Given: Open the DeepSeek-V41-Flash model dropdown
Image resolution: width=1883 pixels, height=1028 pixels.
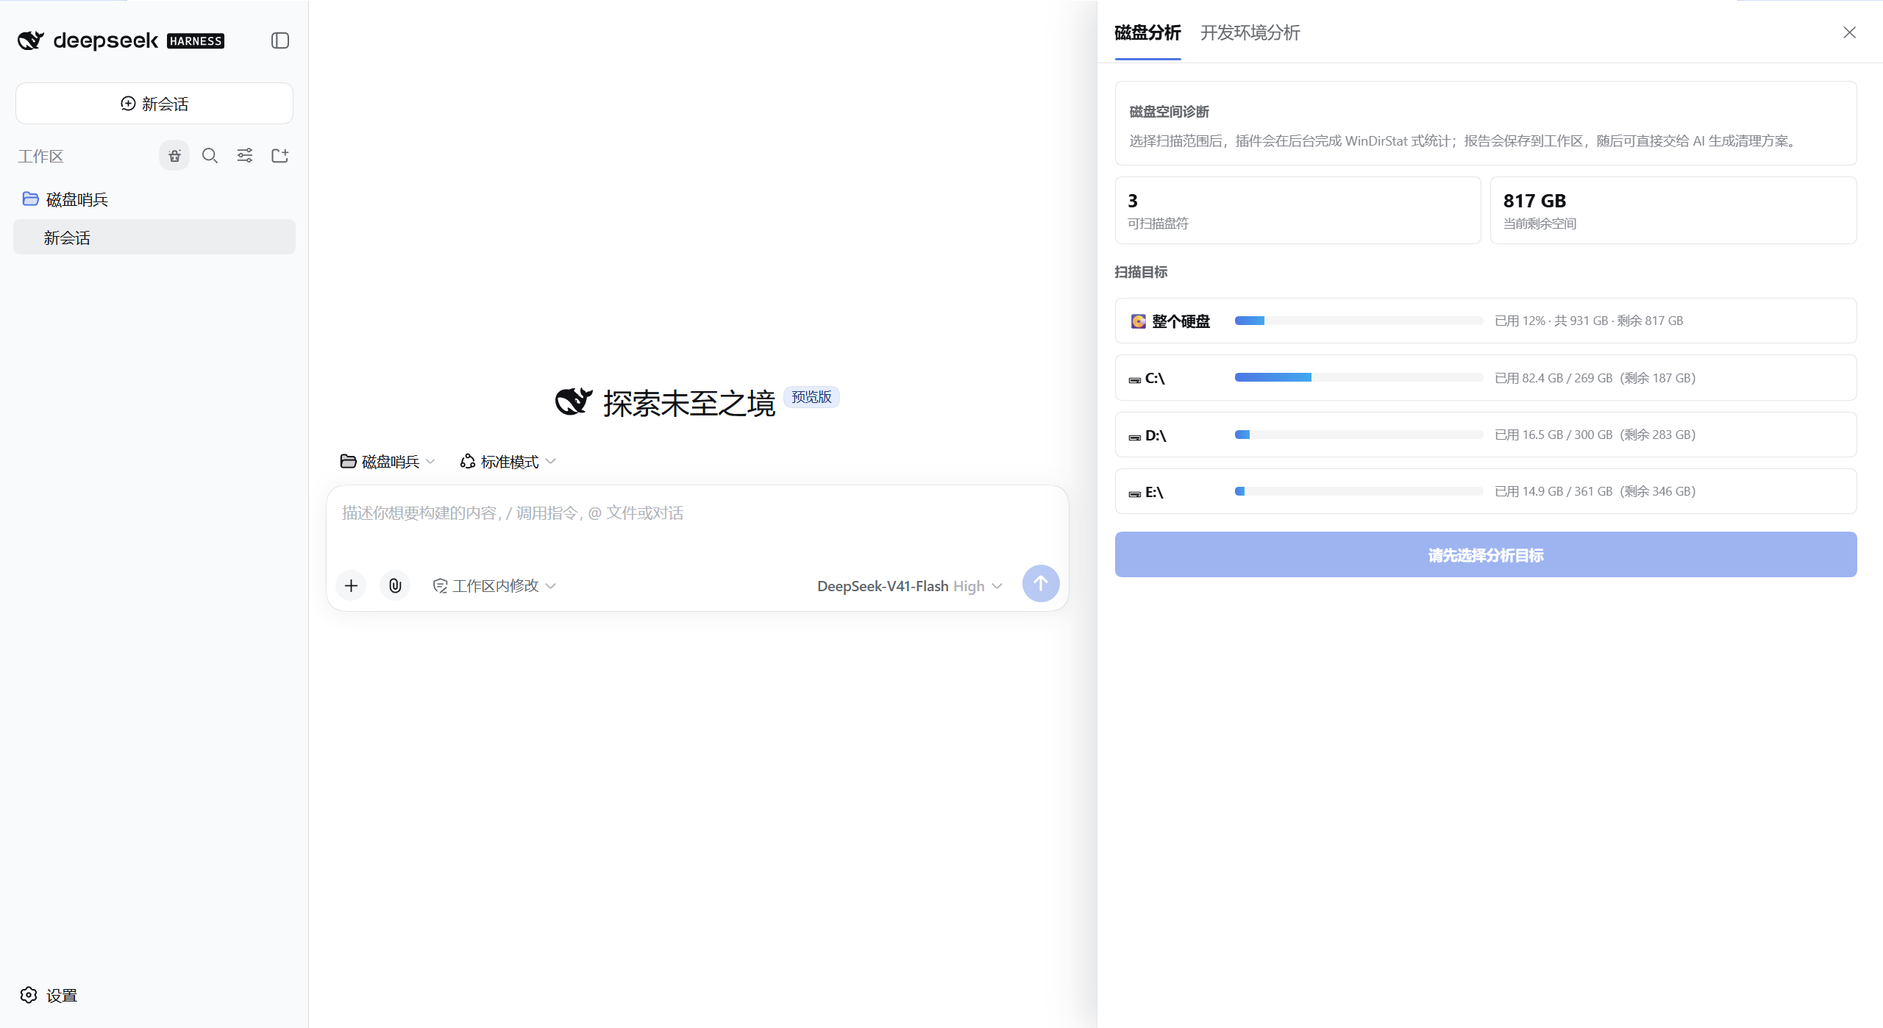Looking at the screenshot, I should tap(910, 586).
